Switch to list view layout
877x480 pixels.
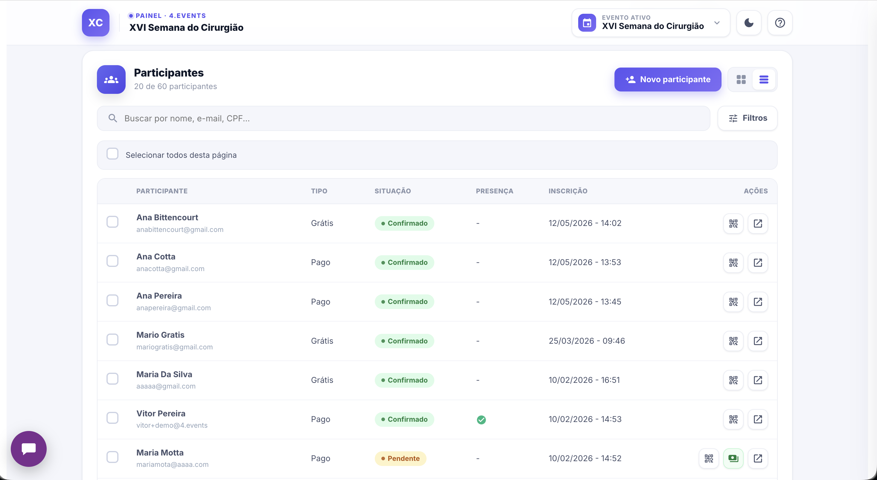[764, 79]
